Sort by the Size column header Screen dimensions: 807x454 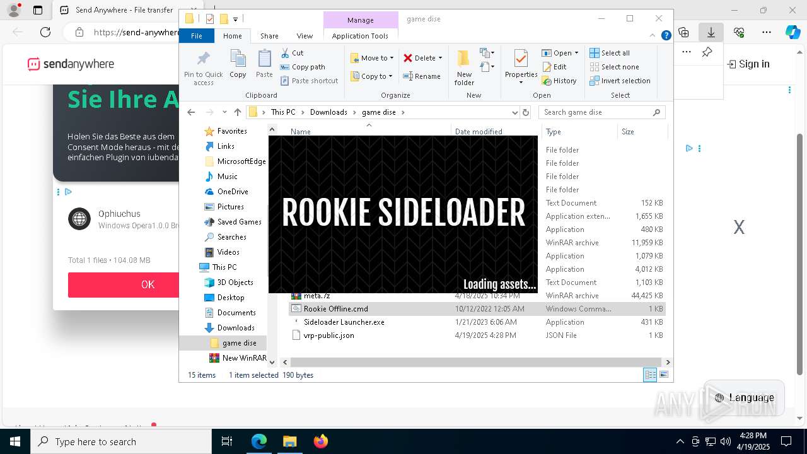click(642, 132)
